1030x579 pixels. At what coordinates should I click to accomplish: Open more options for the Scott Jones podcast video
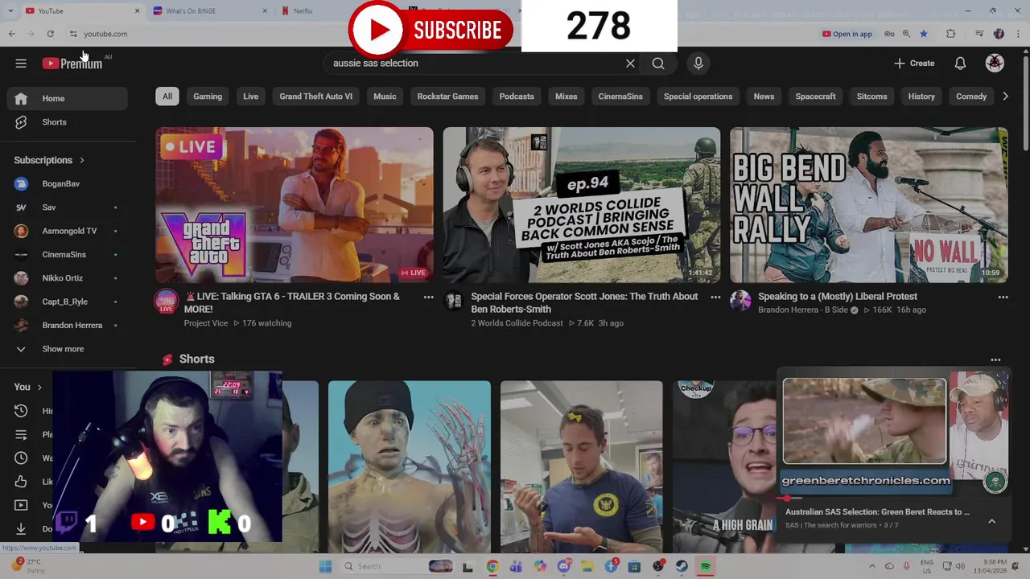(x=715, y=298)
